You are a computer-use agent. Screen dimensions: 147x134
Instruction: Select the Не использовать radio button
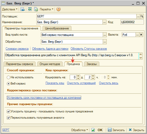point(8,77)
